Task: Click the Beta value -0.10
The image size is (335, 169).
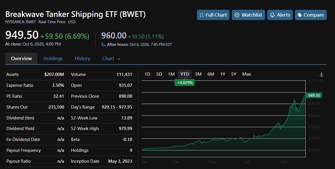Action: (x=127, y=139)
